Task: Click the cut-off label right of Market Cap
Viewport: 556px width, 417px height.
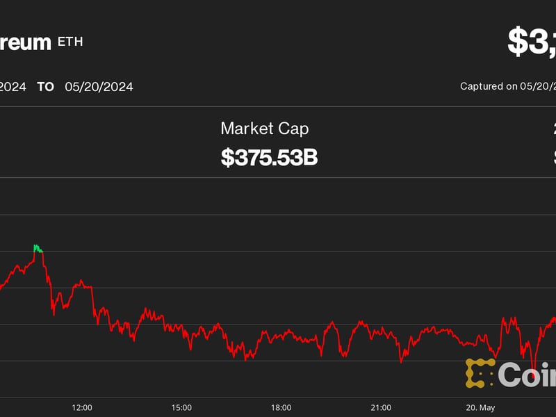Action: point(554,129)
